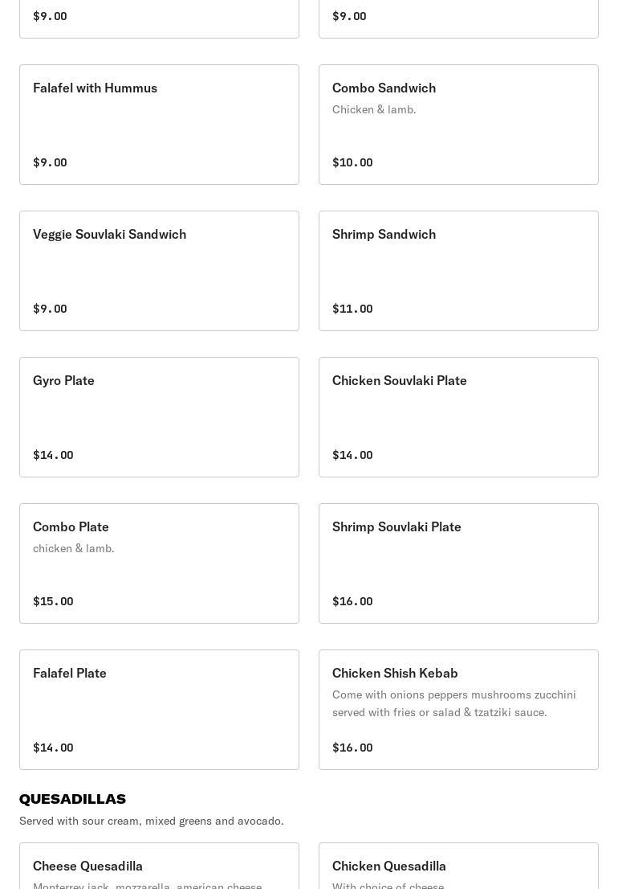The image size is (618, 889).
Task: Select the Chicken Quesadilla item
Action: pos(458,866)
